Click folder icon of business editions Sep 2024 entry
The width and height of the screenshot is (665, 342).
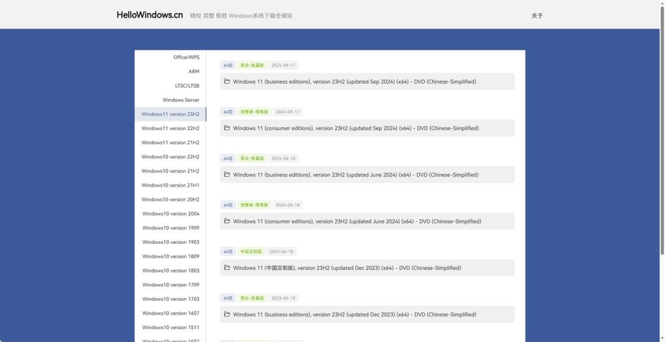tap(227, 81)
